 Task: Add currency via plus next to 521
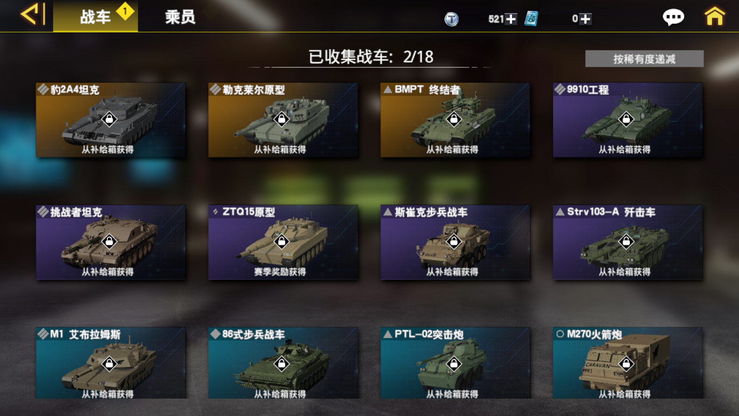coord(510,19)
